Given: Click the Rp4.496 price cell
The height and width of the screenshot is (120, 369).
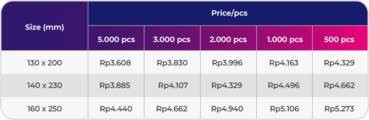Looking at the screenshot, I should coord(285,85).
